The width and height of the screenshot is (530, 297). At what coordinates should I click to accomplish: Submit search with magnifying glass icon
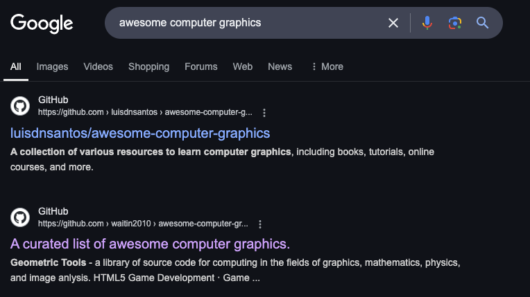pos(482,23)
